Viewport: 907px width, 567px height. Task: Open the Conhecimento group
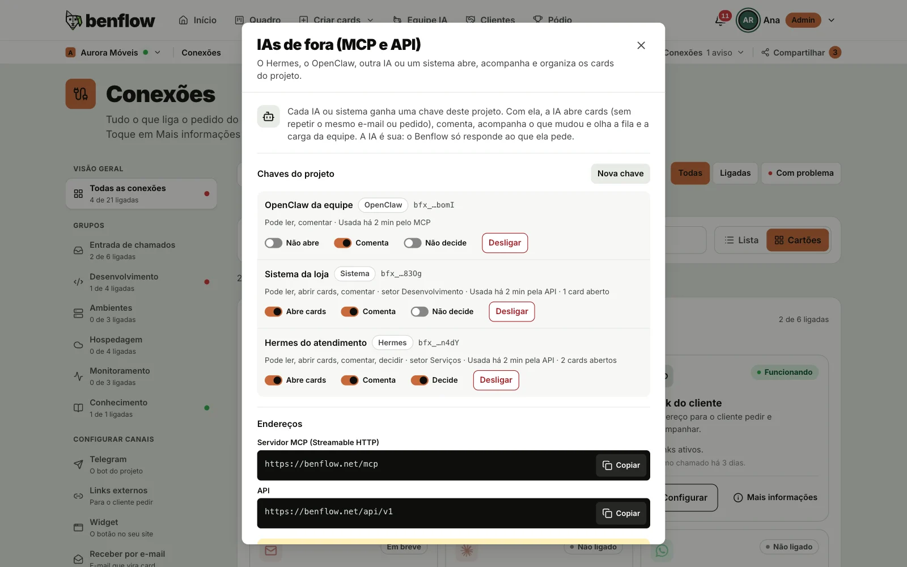141,408
